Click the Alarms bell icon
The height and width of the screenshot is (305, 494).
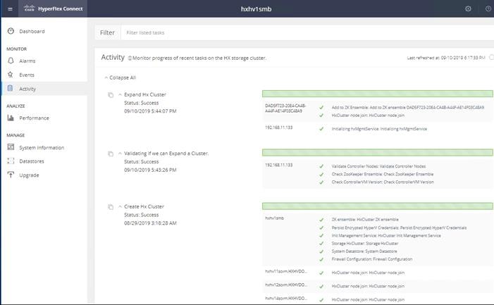pos(11,61)
